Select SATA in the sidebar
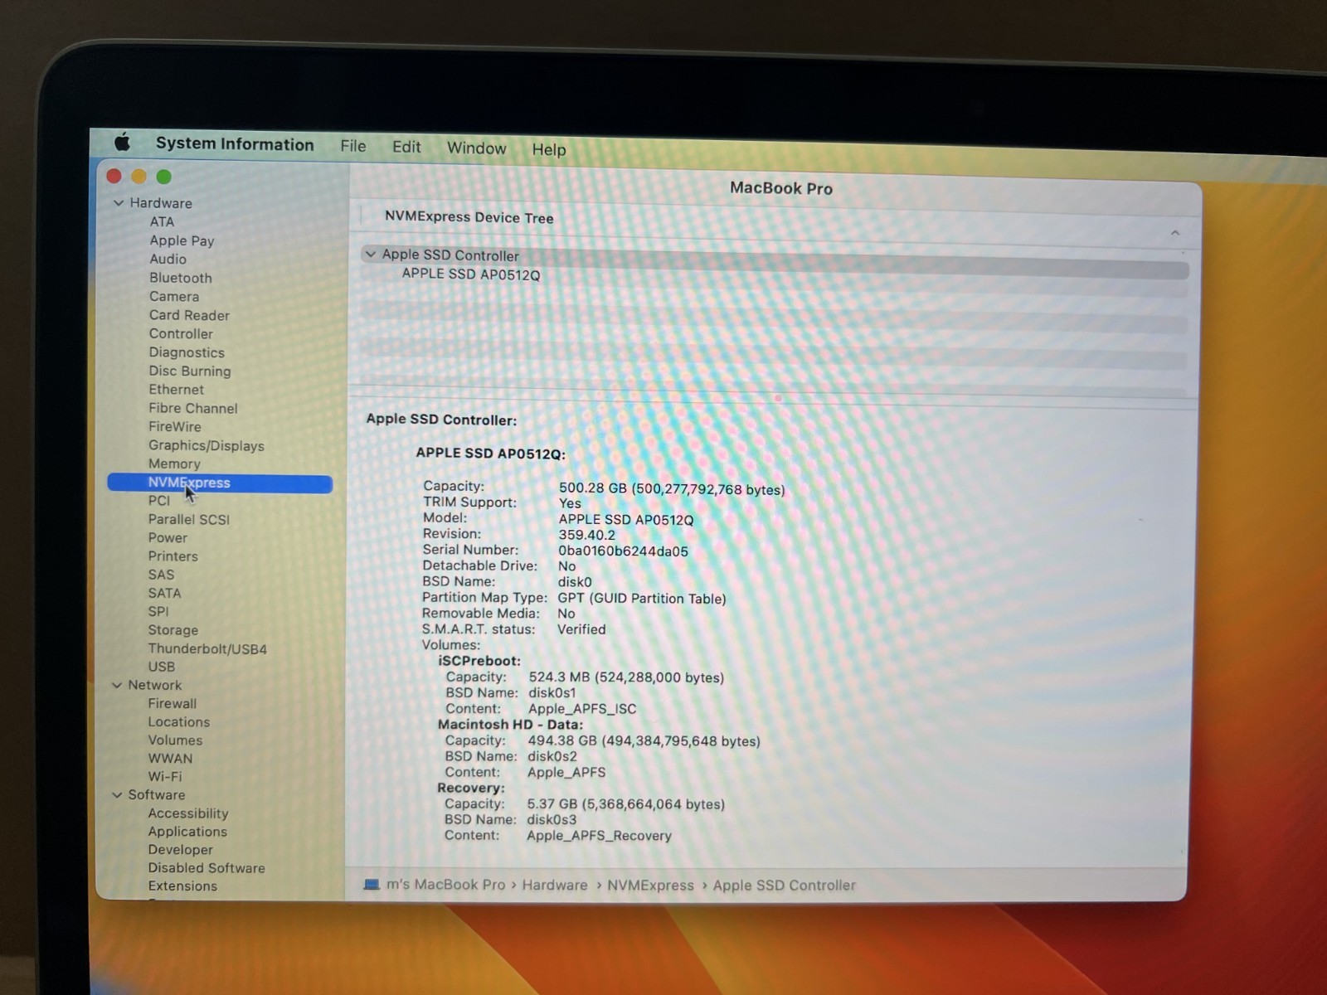This screenshot has width=1327, height=995. pos(164,593)
